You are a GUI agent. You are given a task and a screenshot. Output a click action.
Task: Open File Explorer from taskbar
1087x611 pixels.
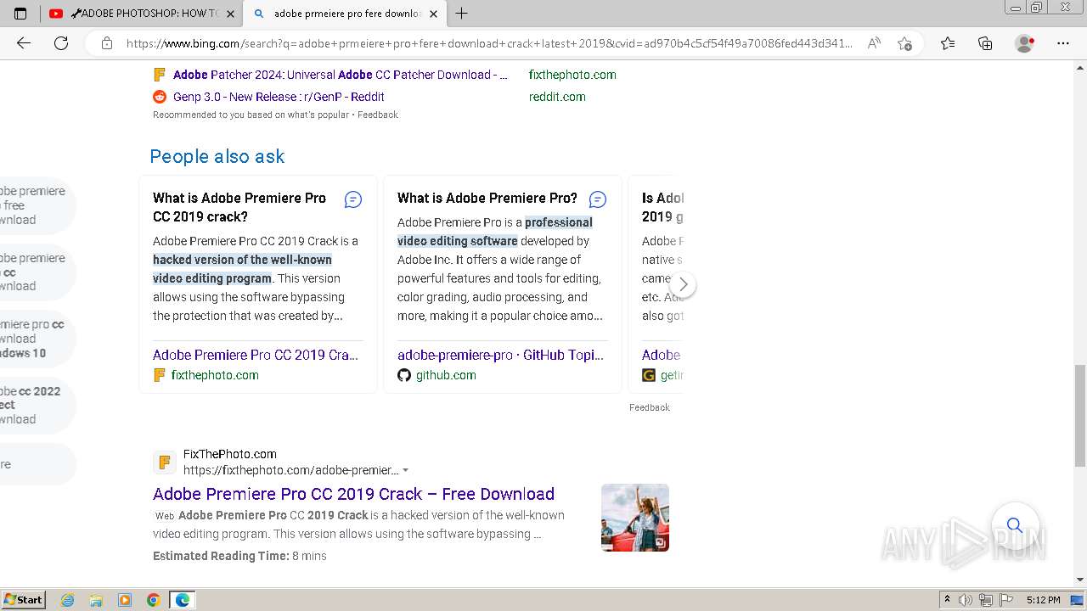coord(96,600)
